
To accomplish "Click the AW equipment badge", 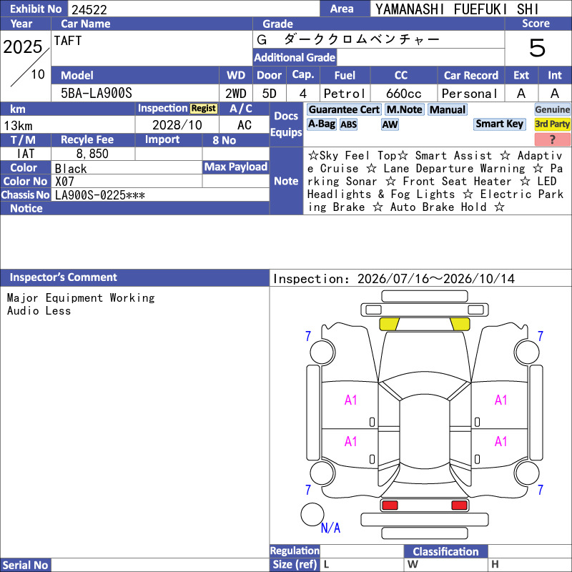I will click(390, 124).
